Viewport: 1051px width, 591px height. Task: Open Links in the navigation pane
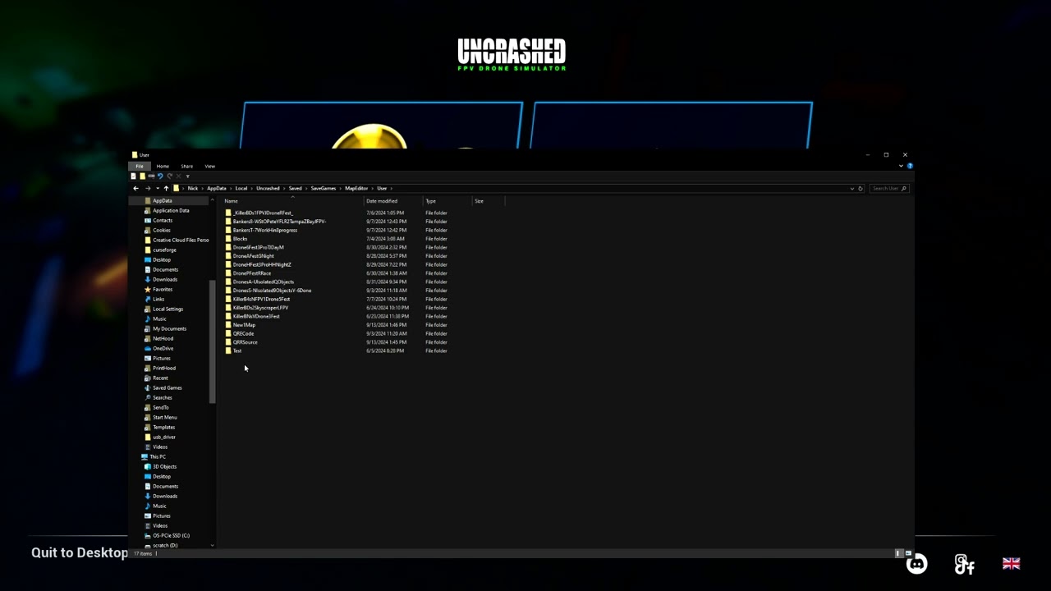[158, 299]
